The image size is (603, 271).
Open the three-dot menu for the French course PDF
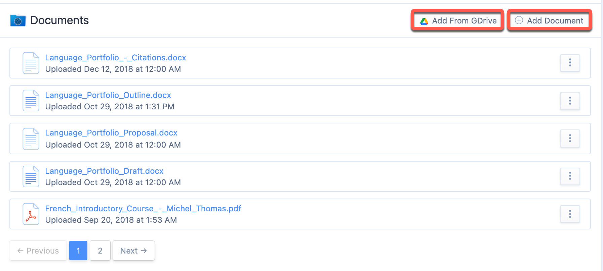(570, 214)
